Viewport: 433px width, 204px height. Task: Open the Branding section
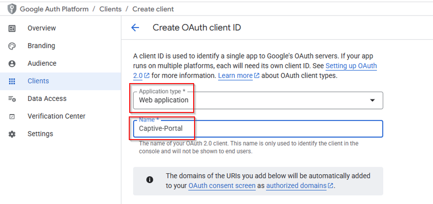pyautogui.click(x=60, y=46)
